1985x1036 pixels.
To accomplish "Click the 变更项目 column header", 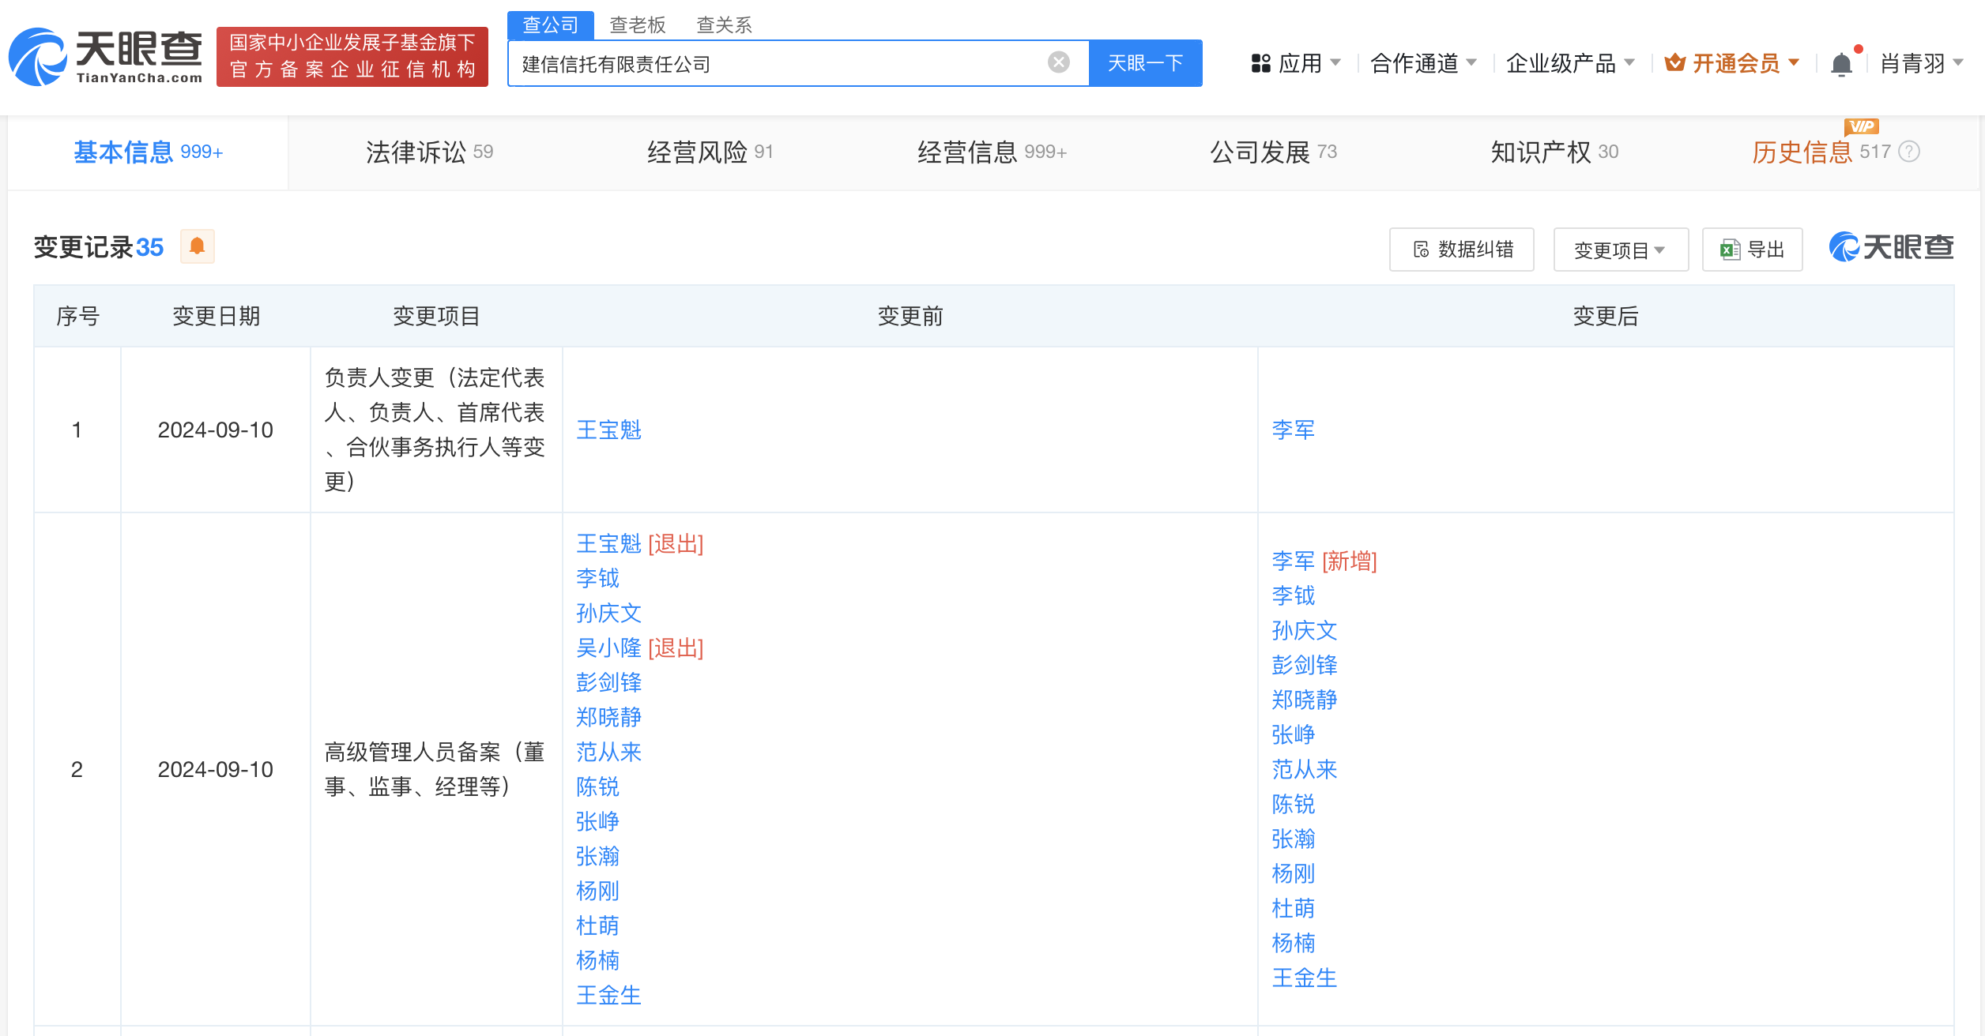I will coord(436,316).
